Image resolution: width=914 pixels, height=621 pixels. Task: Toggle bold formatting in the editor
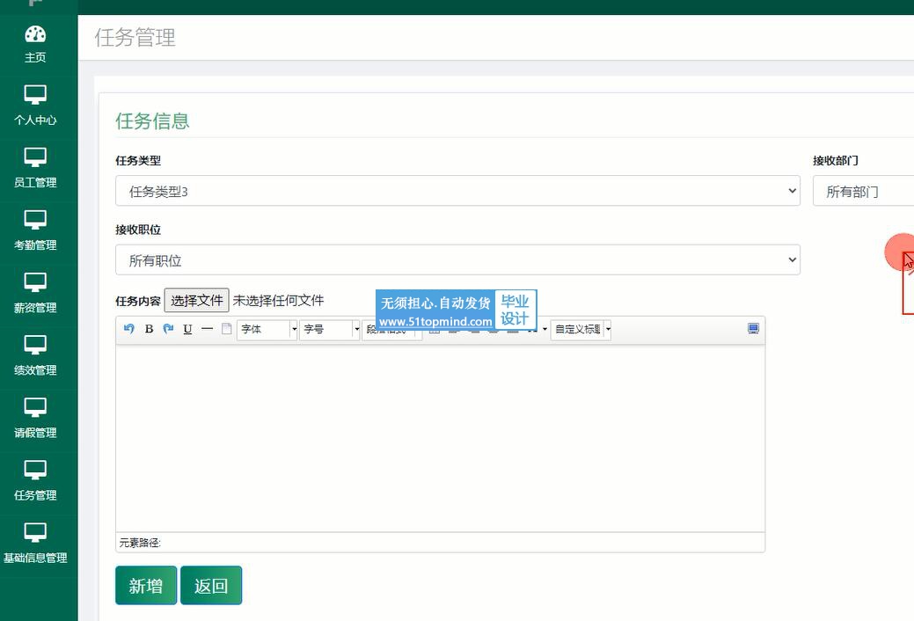(149, 329)
